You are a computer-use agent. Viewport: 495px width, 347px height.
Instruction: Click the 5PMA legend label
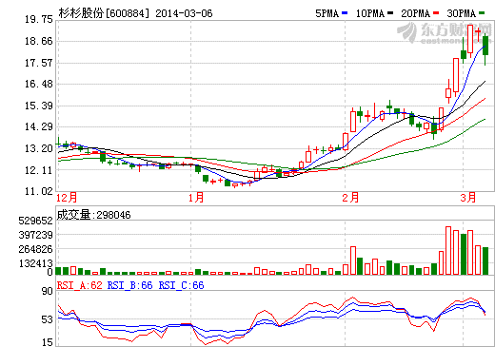click(327, 13)
